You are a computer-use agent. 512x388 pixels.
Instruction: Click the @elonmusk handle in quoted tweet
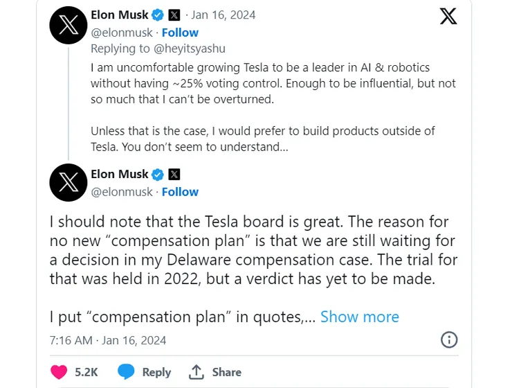(x=121, y=33)
